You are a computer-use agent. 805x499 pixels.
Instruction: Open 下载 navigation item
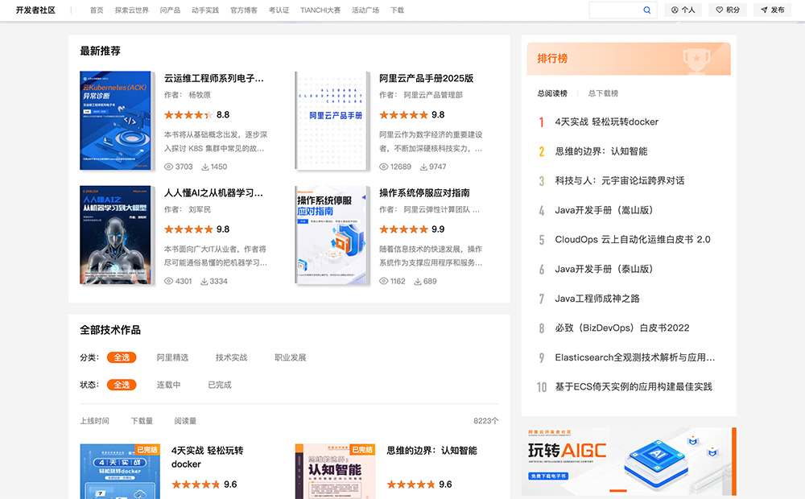tap(397, 10)
